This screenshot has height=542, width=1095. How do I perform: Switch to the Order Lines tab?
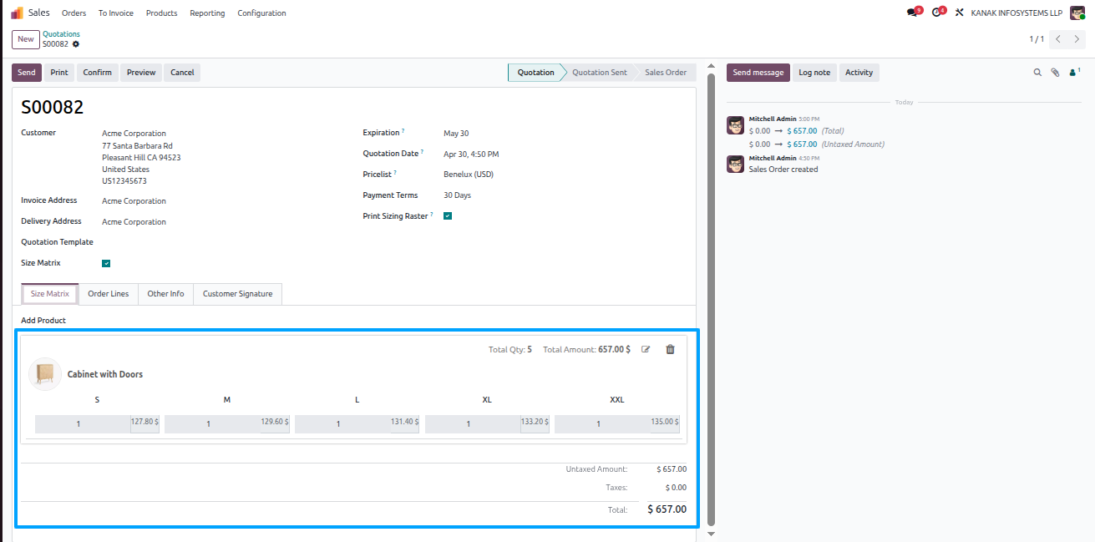click(109, 294)
